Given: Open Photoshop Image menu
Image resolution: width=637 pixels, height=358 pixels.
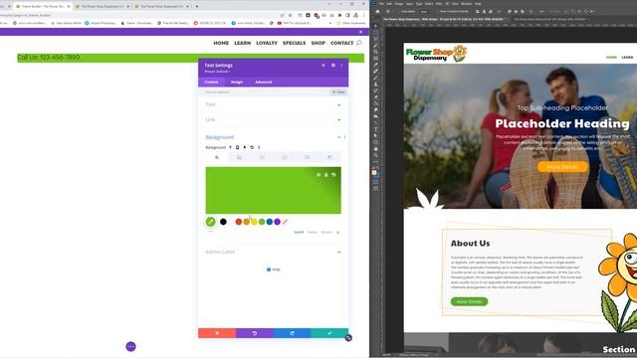Looking at the screenshot, I should (x=398, y=4).
